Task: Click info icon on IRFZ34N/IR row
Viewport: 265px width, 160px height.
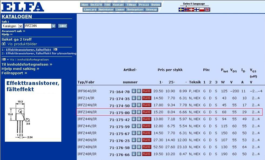Action: click(x=134, y=112)
